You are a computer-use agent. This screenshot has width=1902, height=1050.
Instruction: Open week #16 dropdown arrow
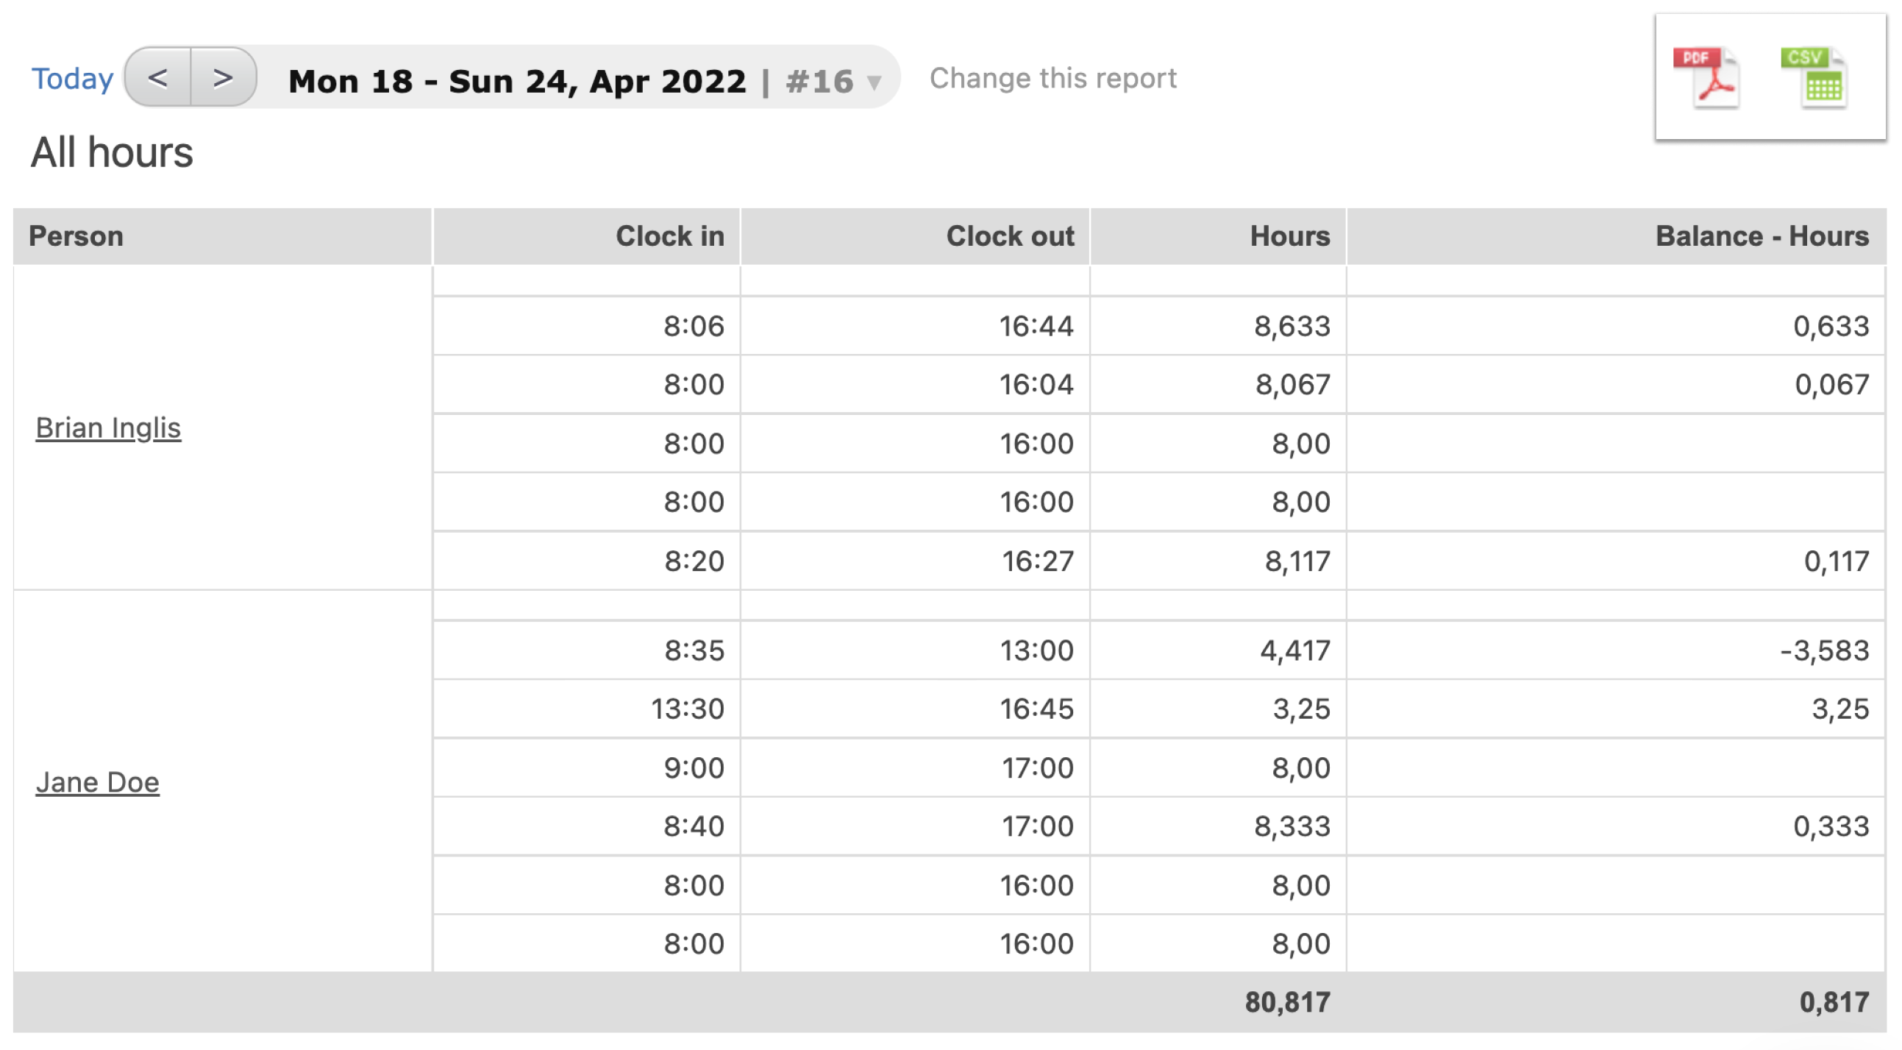(875, 82)
